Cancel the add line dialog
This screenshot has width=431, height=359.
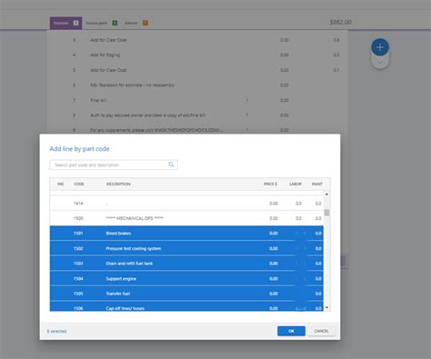(322, 331)
